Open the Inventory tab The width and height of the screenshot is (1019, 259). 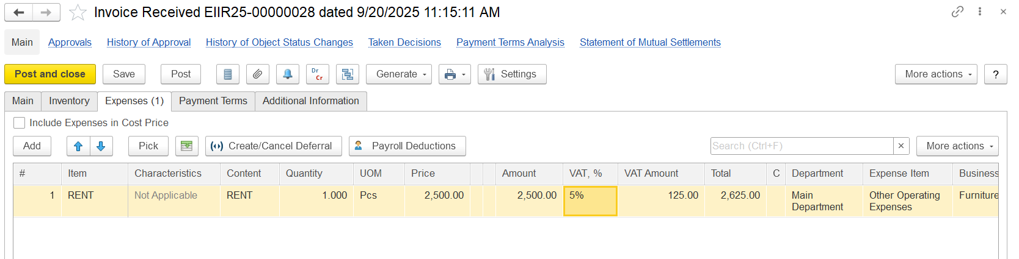69,101
